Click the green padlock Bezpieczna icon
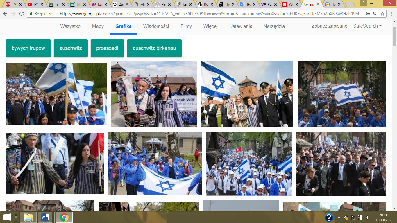397x223 pixels. [31, 14]
